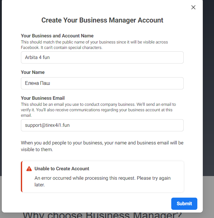Click the 'An error occurred while processing' message
Viewport: 214px width, 218px height.
[102, 182]
